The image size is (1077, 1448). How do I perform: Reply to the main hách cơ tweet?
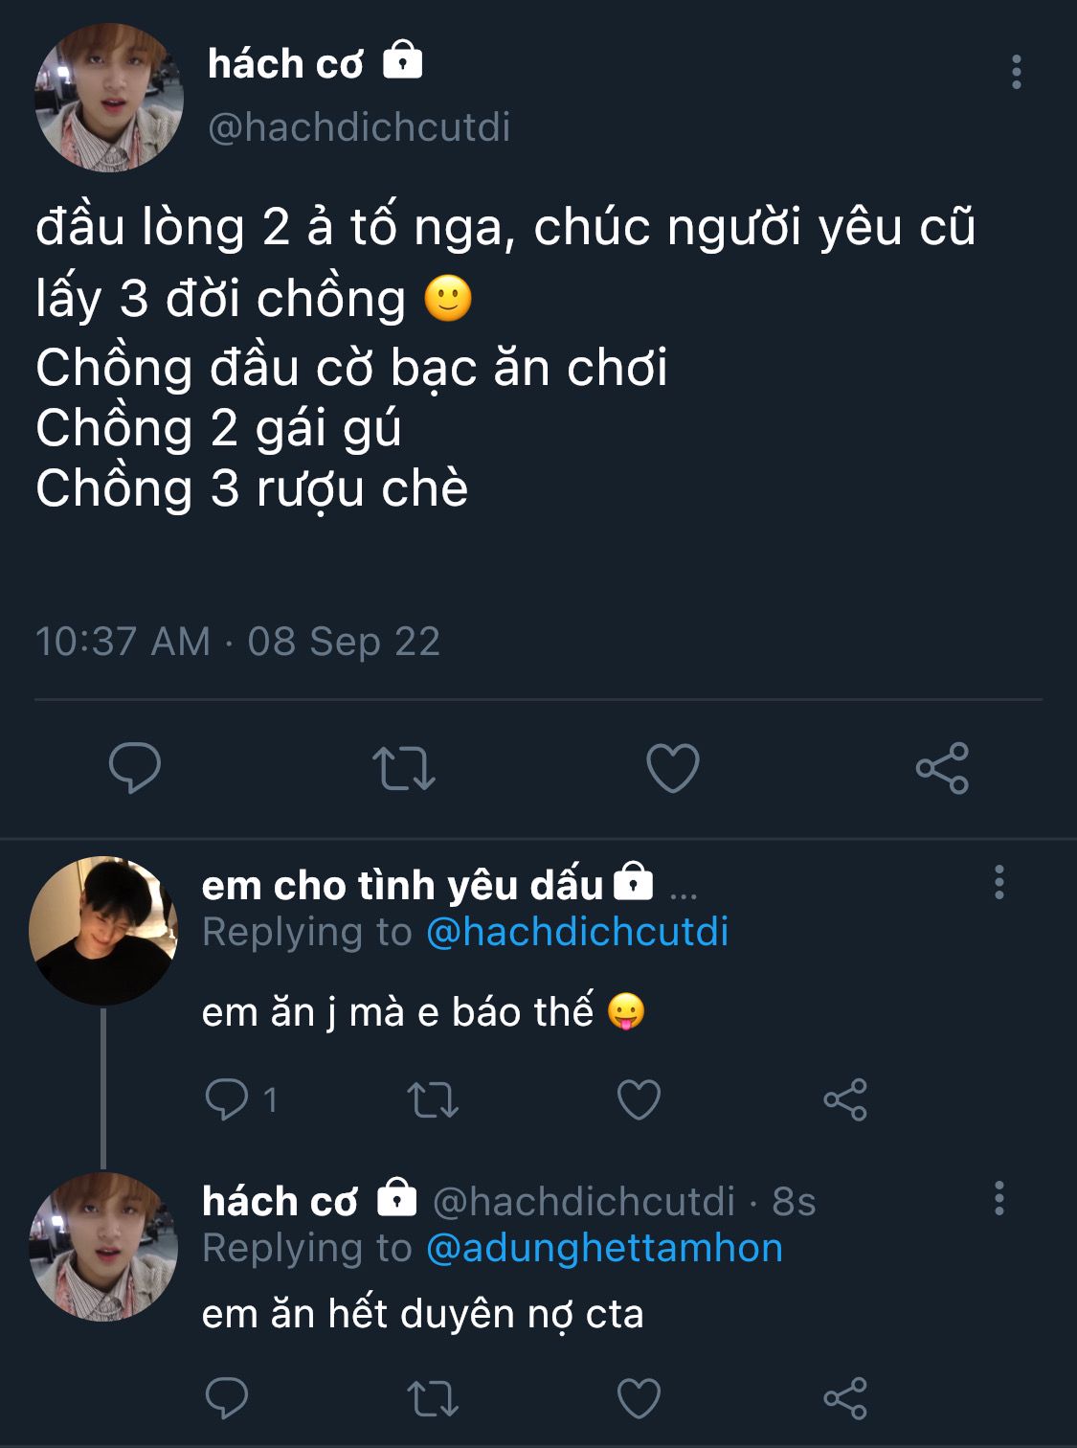point(135,767)
